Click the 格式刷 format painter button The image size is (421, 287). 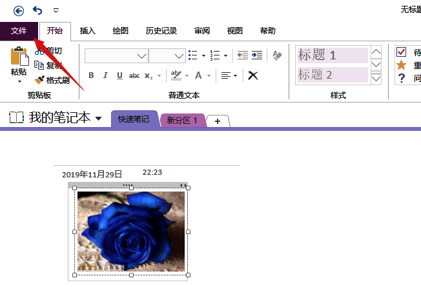click(x=52, y=80)
